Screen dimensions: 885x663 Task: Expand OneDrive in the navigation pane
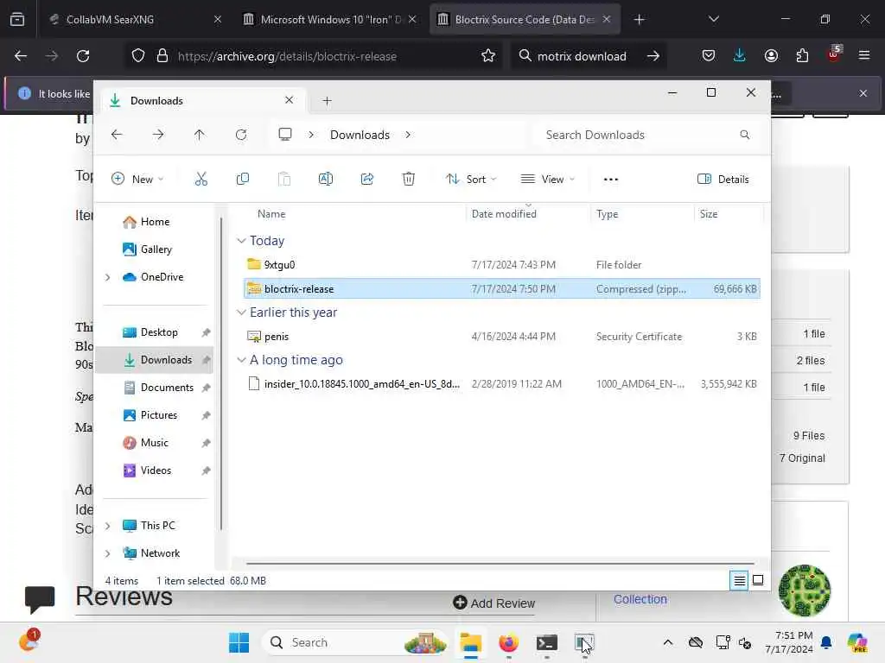point(107,277)
